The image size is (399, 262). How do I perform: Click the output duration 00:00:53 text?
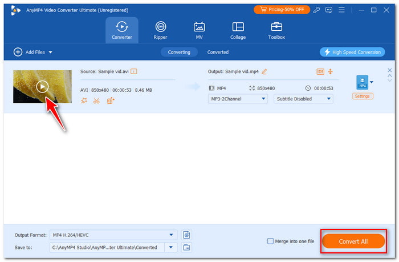pos(323,88)
